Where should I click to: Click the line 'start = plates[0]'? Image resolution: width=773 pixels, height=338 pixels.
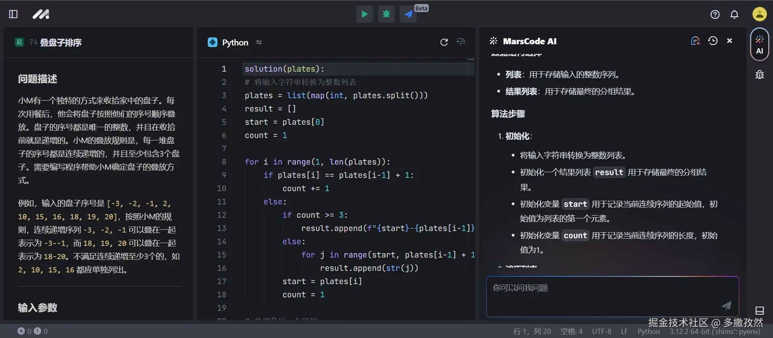click(284, 122)
